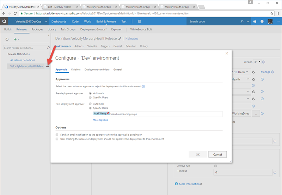Image resolution: width=282 pixels, height=195 pixels.
Task: Open the Chrome menu (three dots)
Action: (x=278, y=13)
